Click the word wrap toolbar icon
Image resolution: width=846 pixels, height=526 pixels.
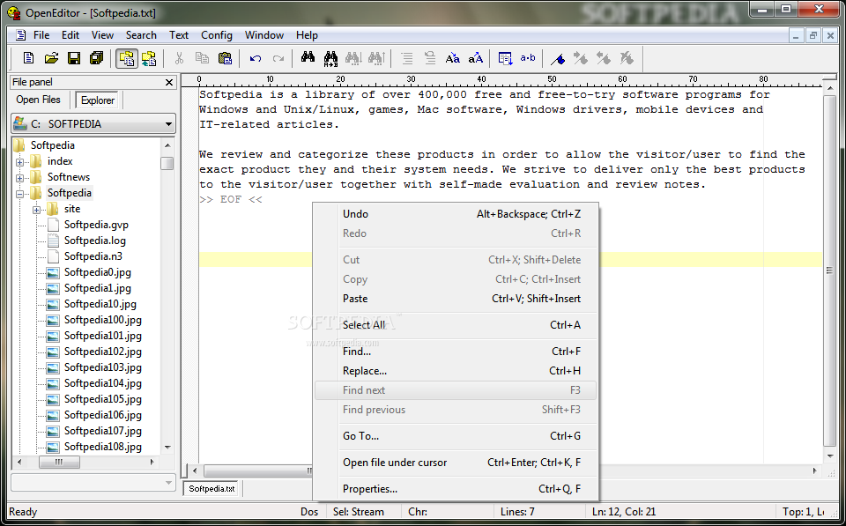click(x=506, y=58)
